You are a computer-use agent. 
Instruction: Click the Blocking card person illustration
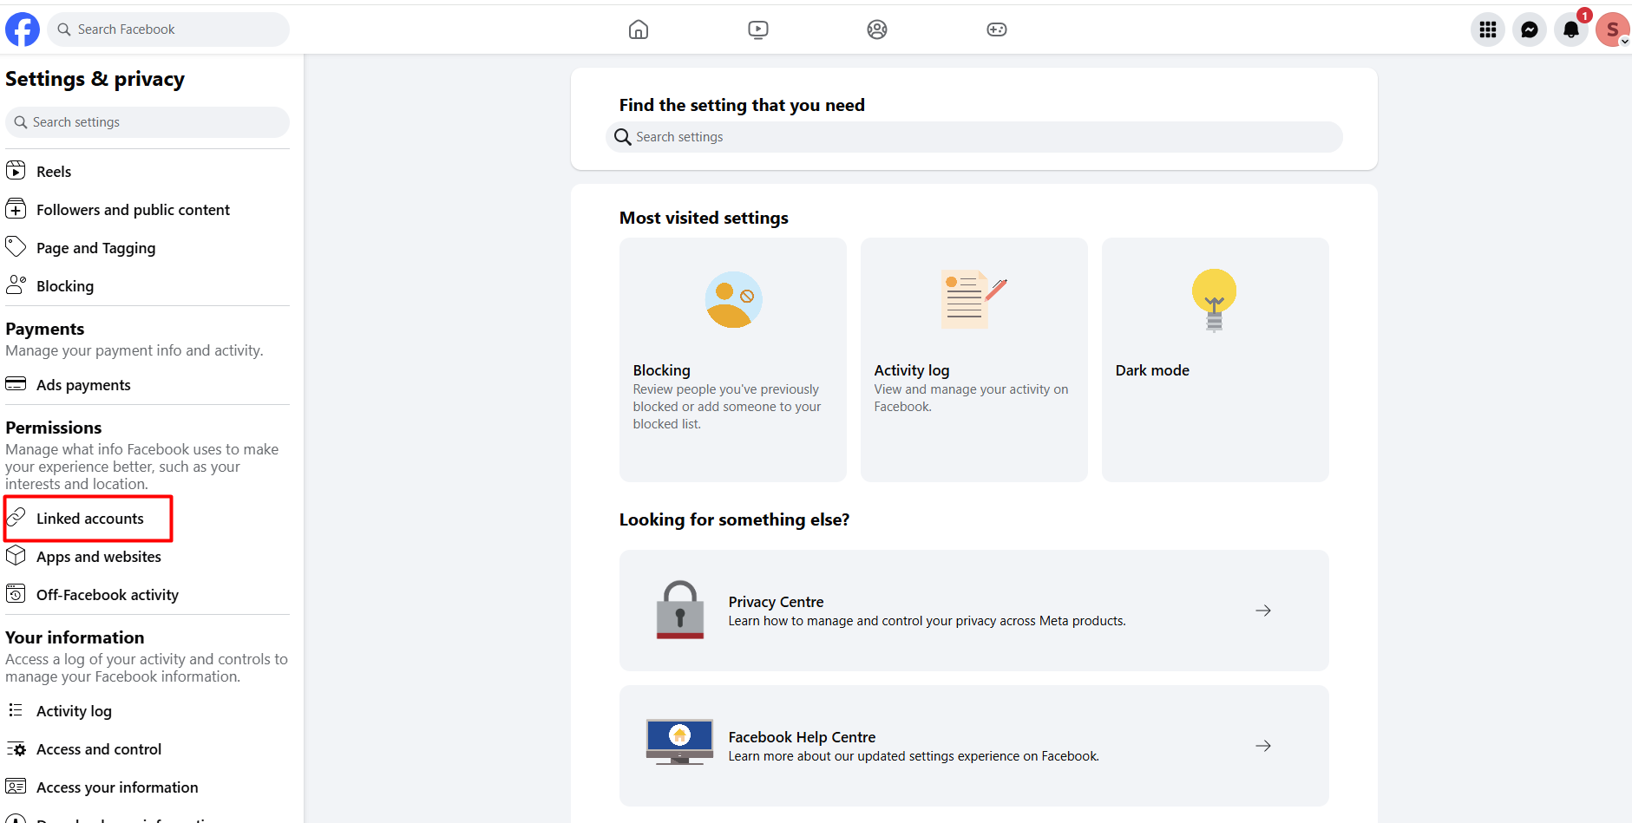733,299
